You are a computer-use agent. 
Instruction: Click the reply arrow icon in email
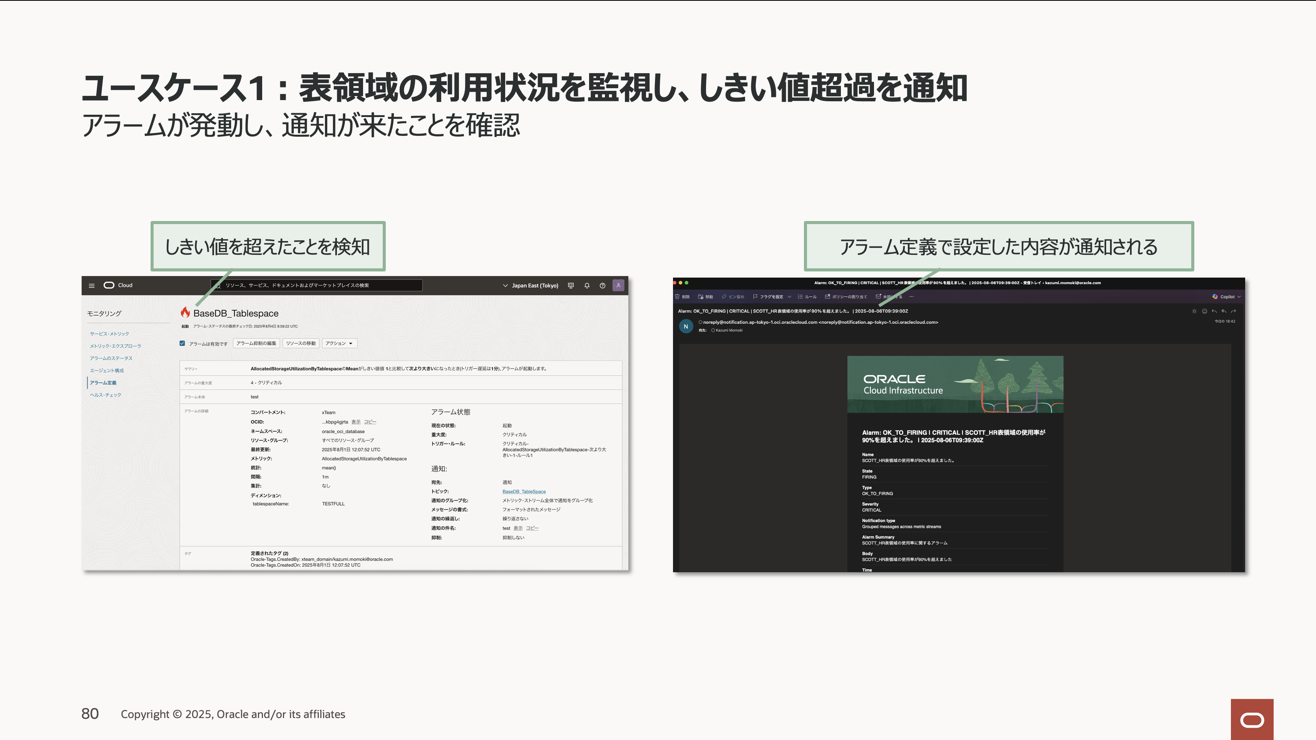(x=1214, y=311)
